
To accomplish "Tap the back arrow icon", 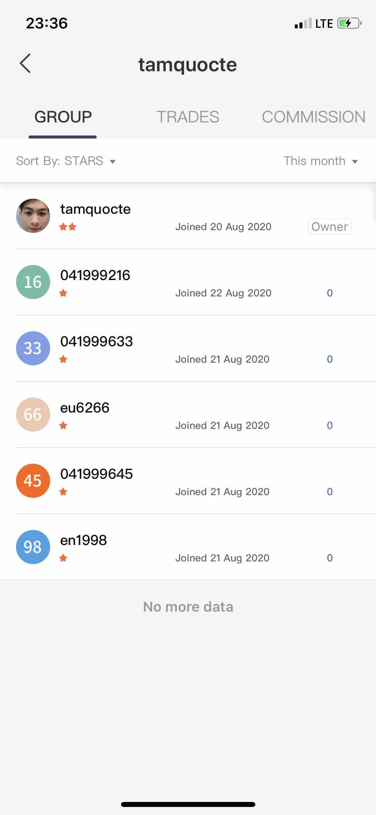I will tap(25, 63).
